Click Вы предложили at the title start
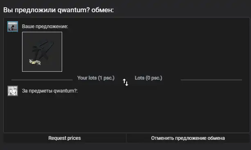 (x=29, y=10)
